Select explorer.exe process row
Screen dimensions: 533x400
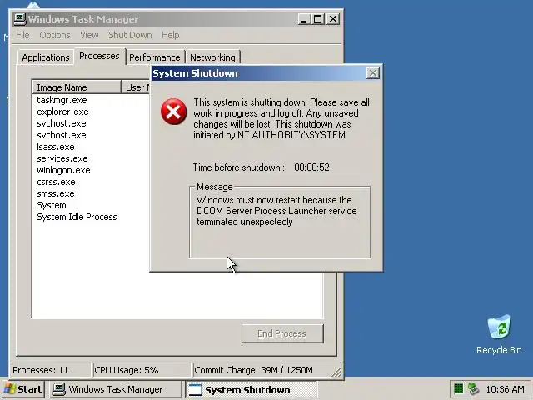62,112
